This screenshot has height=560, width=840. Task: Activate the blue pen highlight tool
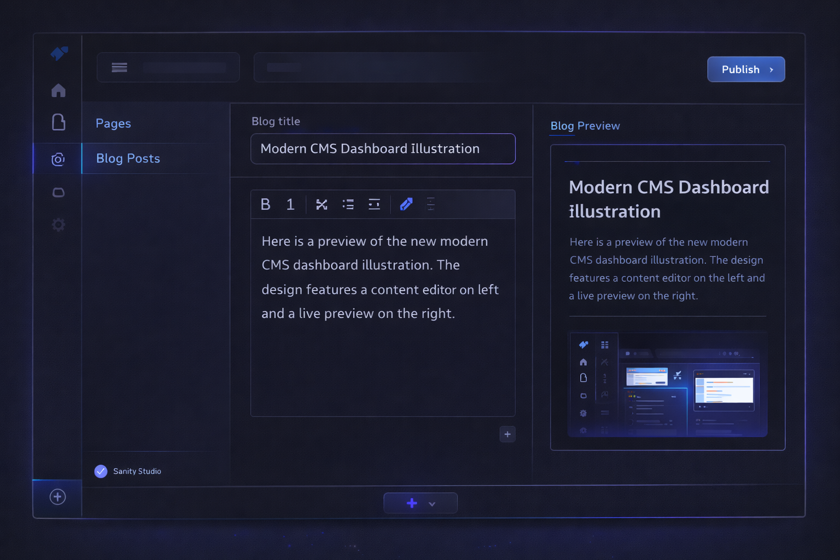[x=406, y=205]
